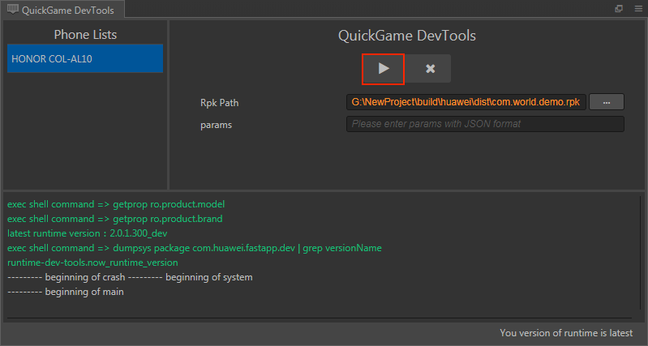Click the params JSON input field

(x=485, y=124)
